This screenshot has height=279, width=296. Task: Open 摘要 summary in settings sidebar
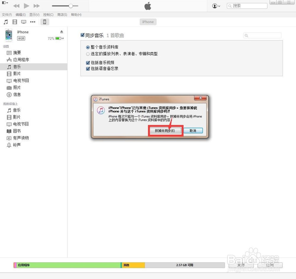point(34,53)
